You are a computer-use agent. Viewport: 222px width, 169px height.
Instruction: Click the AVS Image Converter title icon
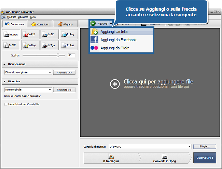tap(3, 12)
